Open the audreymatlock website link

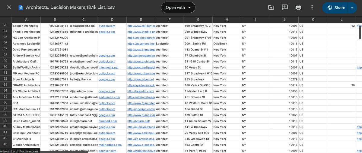[141, 127]
